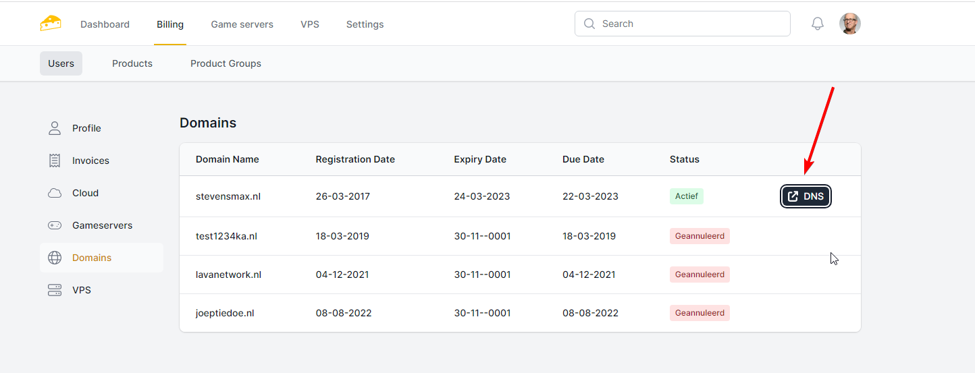Open the Settings top menu
Image resolution: width=975 pixels, height=373 pixels.
(x=365, y=24)
